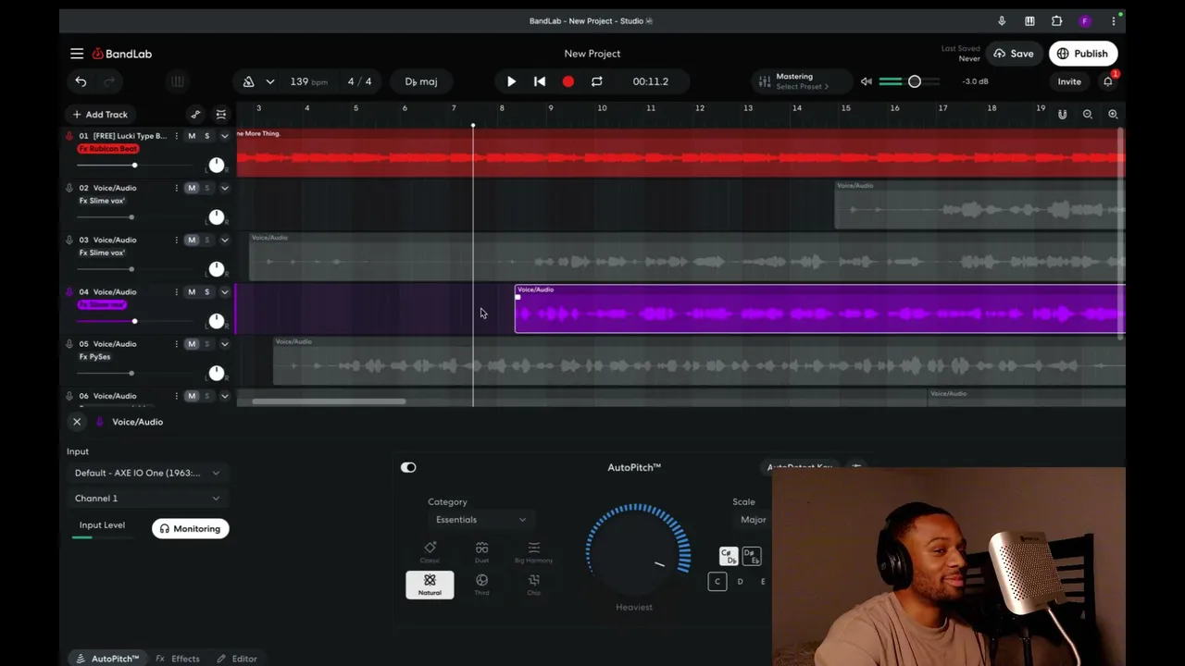Switch to the Editor tab
The image size is (1185, 666).
click(x=237, y=659)
